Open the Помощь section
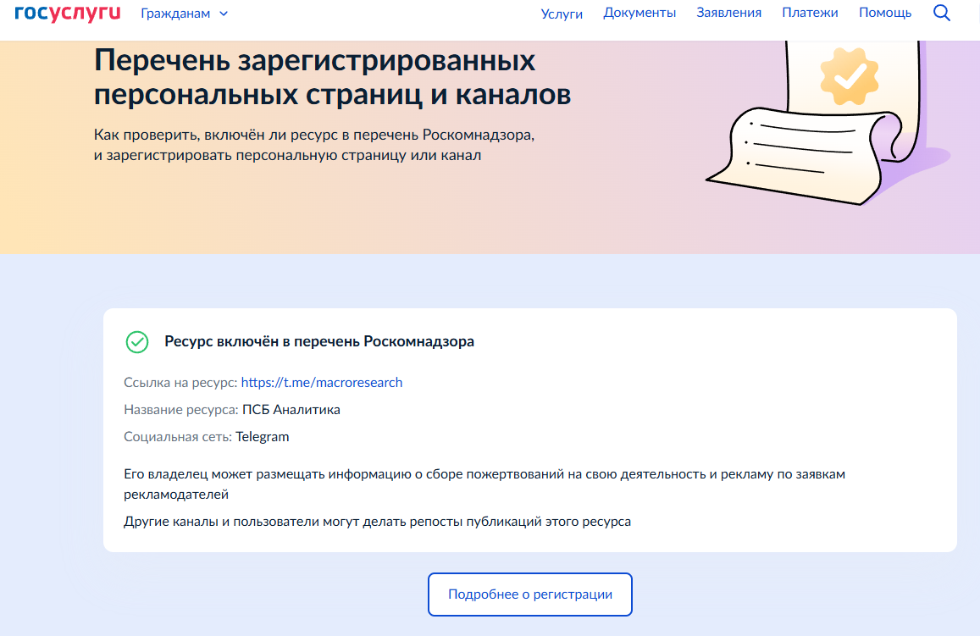 [885, 13]
